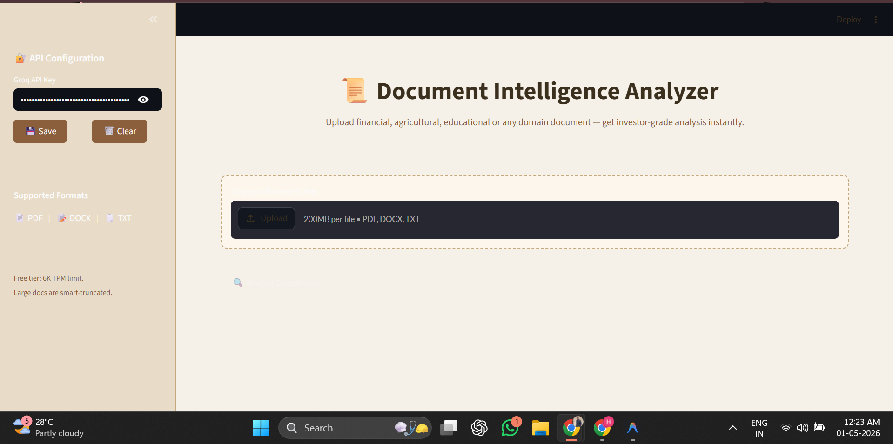Click the file dropzone area
Viewport: 893px width, 444px height.
pos(535,220)
